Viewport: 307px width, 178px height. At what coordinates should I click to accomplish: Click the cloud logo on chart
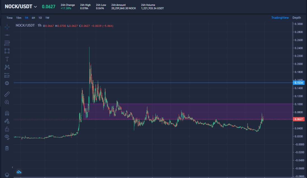19,172
